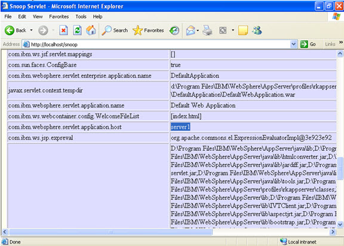The width and height of the screenshot is (344, 246).
Task: Open the Favorites pane star button
Action: point(148,31)
